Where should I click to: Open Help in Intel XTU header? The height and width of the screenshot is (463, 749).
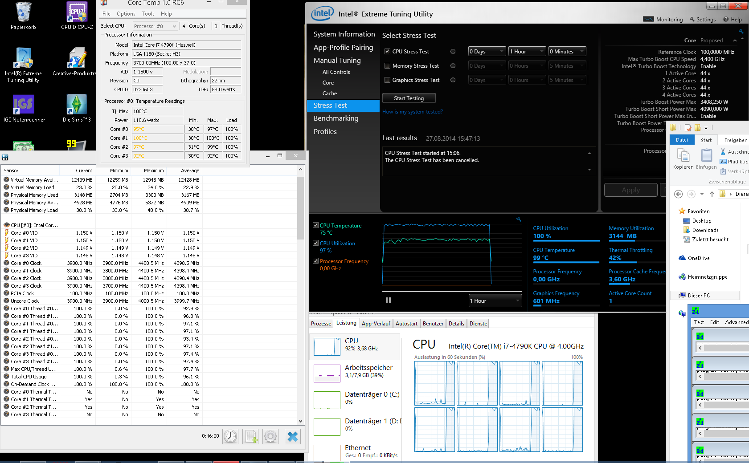click(733, 20)
